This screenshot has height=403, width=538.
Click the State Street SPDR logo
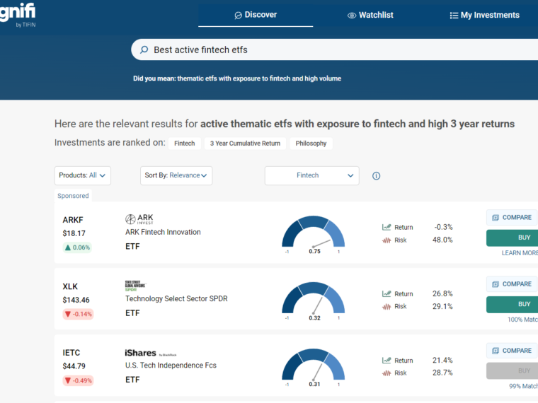pos(135,286)
